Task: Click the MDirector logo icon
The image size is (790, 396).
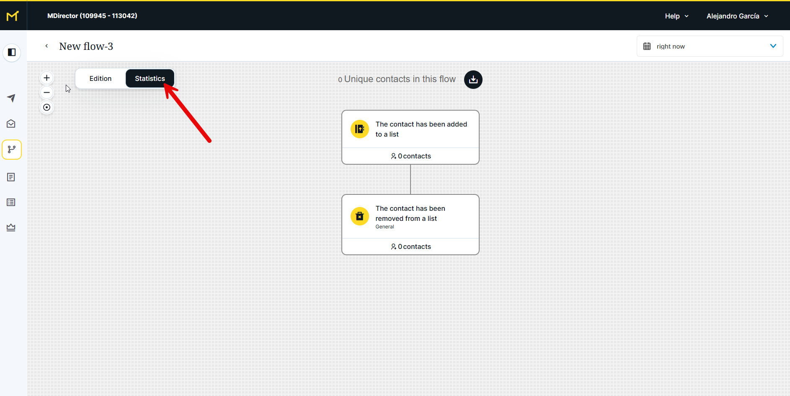Action: (13, 16)
